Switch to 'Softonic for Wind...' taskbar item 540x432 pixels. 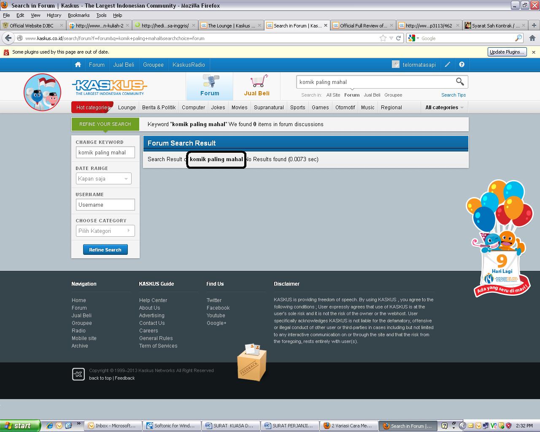pos(171,426)
